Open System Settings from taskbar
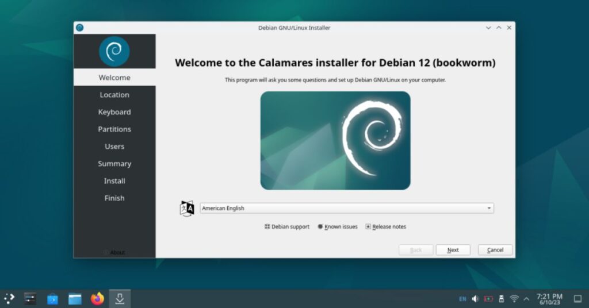The height and width of the screenshot is (308, 589). click(30, 299)
